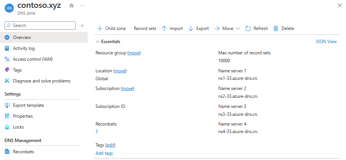Click the Add tags link

coord(104,153)
